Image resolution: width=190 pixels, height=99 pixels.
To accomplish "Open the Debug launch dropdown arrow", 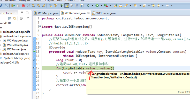I will (93, 6).
